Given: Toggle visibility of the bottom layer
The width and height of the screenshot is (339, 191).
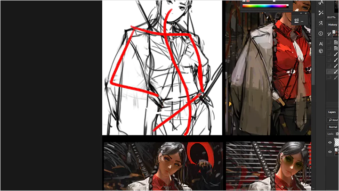Looking at the screenshot, I should pyautogui.click(x=330, y=152).
